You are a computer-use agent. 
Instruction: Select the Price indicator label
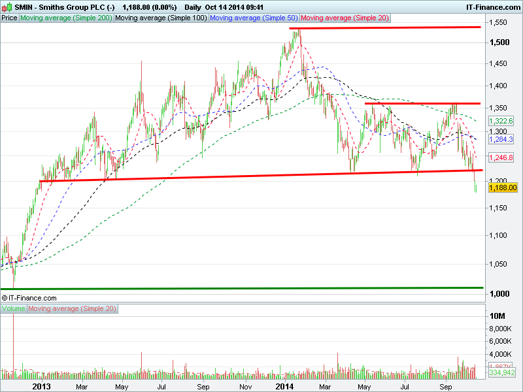(x=10, y=18)
